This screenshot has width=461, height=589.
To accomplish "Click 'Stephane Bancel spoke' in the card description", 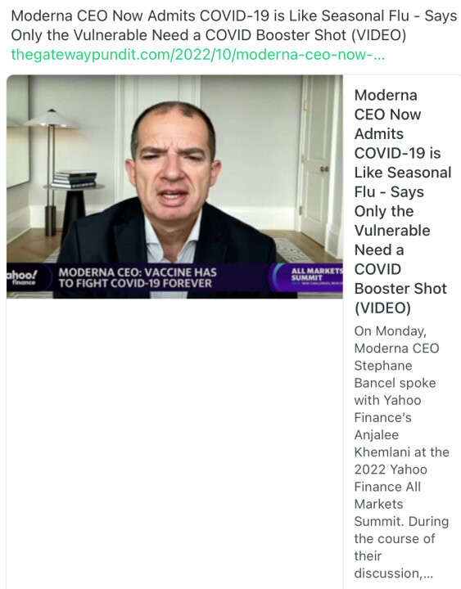I will tap(395, 374).
